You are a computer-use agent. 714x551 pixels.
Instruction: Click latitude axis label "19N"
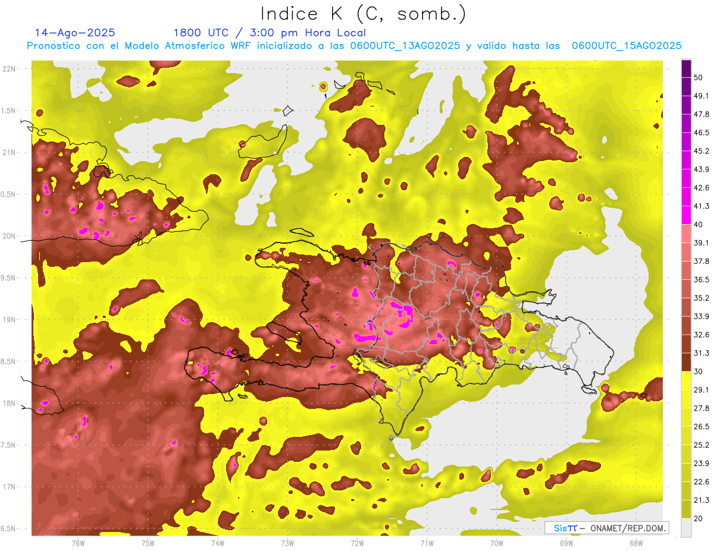click(10, 319)
